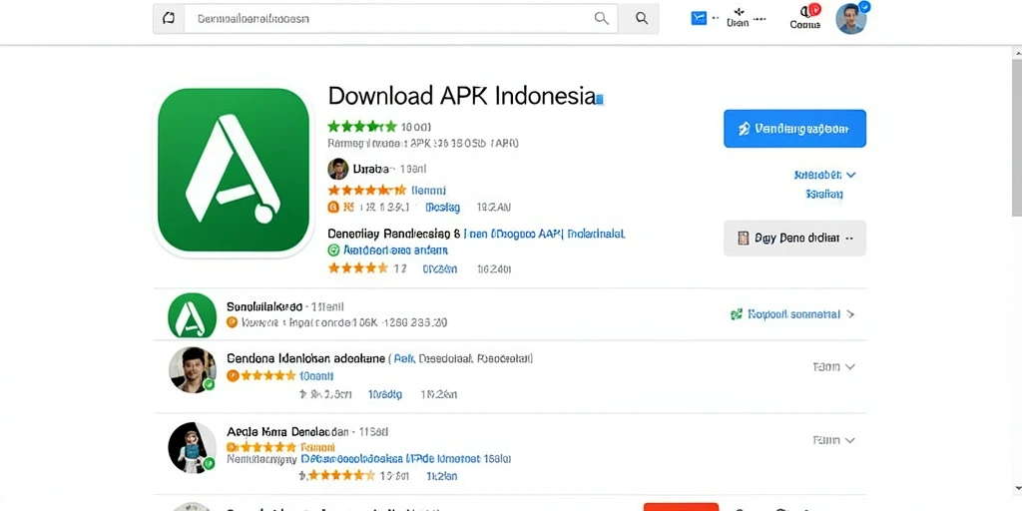Click the magnifier icon inside the search field

click(601, 18)
